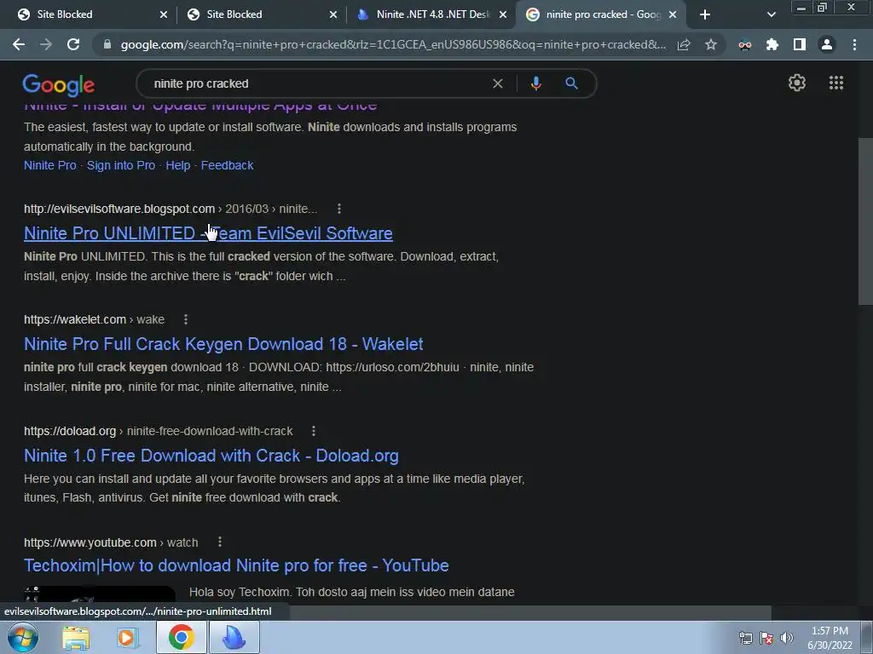Open the Sign into Pro sitelink
The image size is (873, 654).
click(x=121, y=165)
